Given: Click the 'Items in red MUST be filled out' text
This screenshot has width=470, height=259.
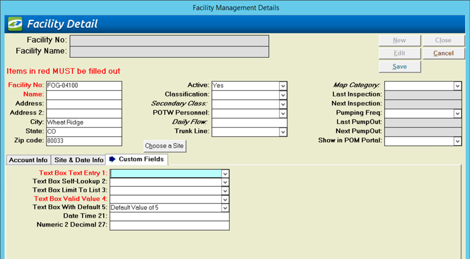Looking at the screenshot, I should coord(63,71).
